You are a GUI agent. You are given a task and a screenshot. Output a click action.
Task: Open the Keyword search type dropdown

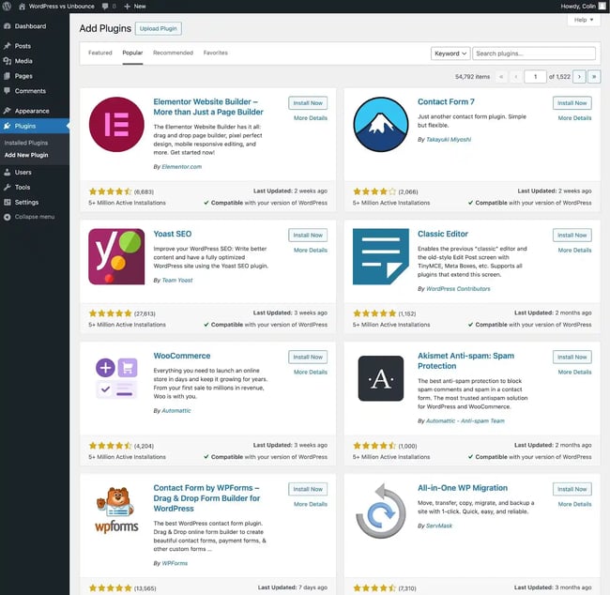click(450, 53)
